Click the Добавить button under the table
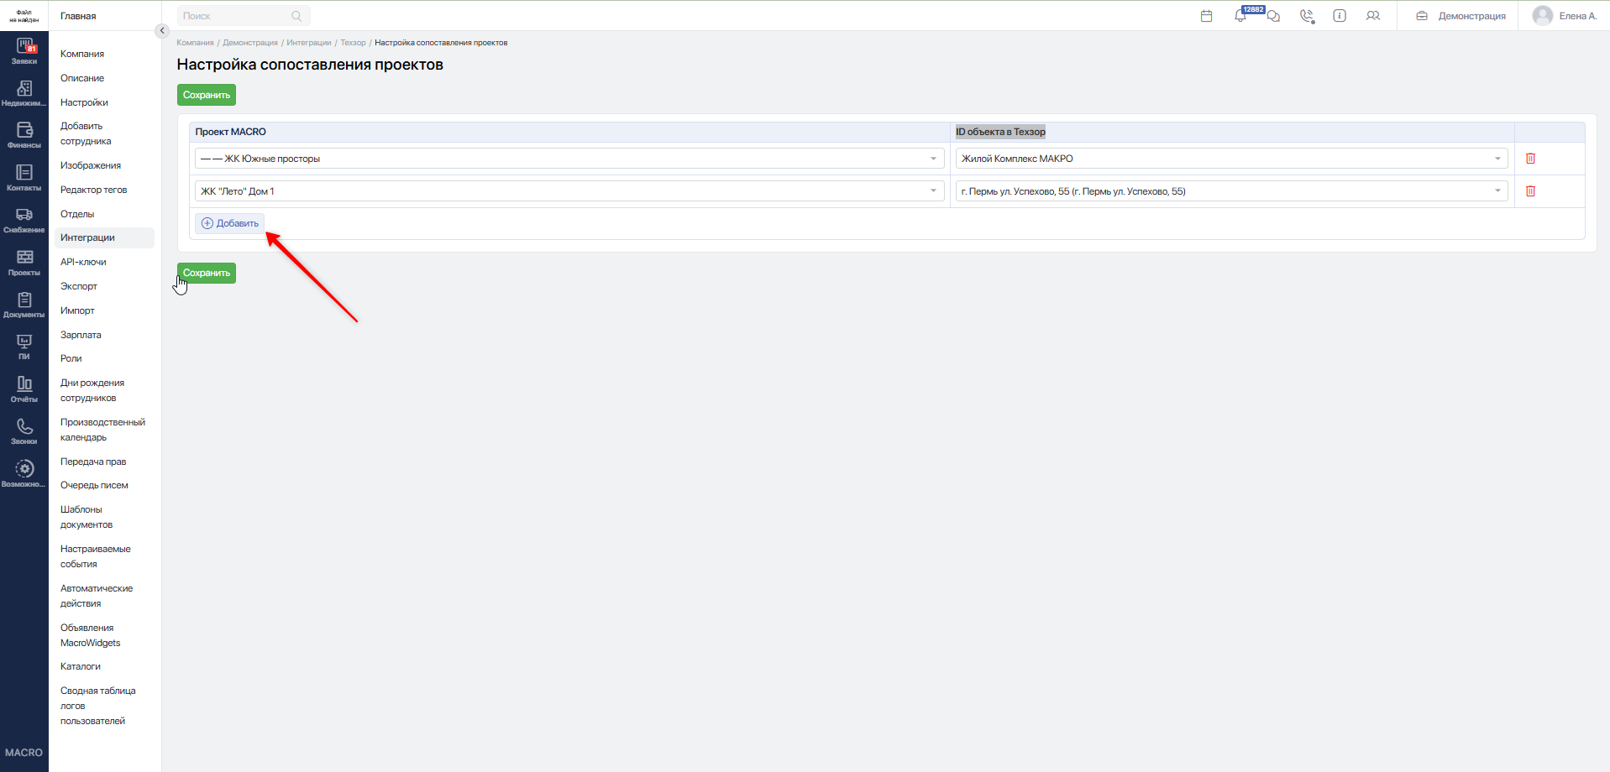1610x772 pixels. click(230, 223)
